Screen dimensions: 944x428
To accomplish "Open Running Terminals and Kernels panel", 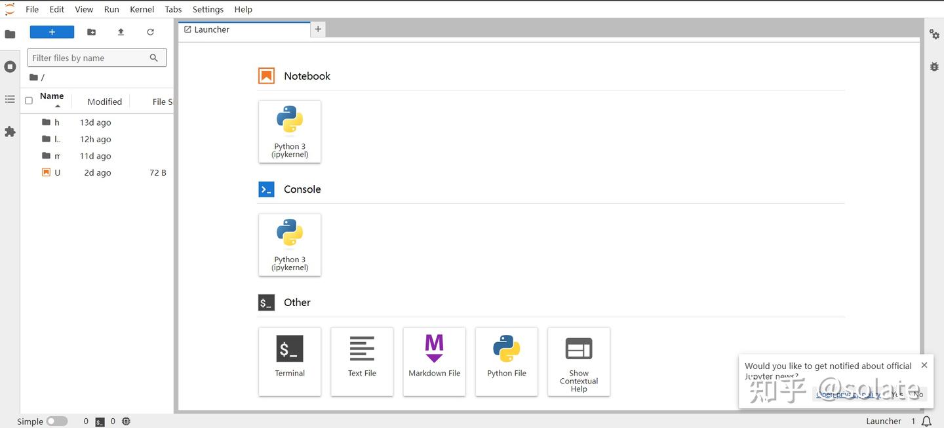I will click(x=10, y=66).
